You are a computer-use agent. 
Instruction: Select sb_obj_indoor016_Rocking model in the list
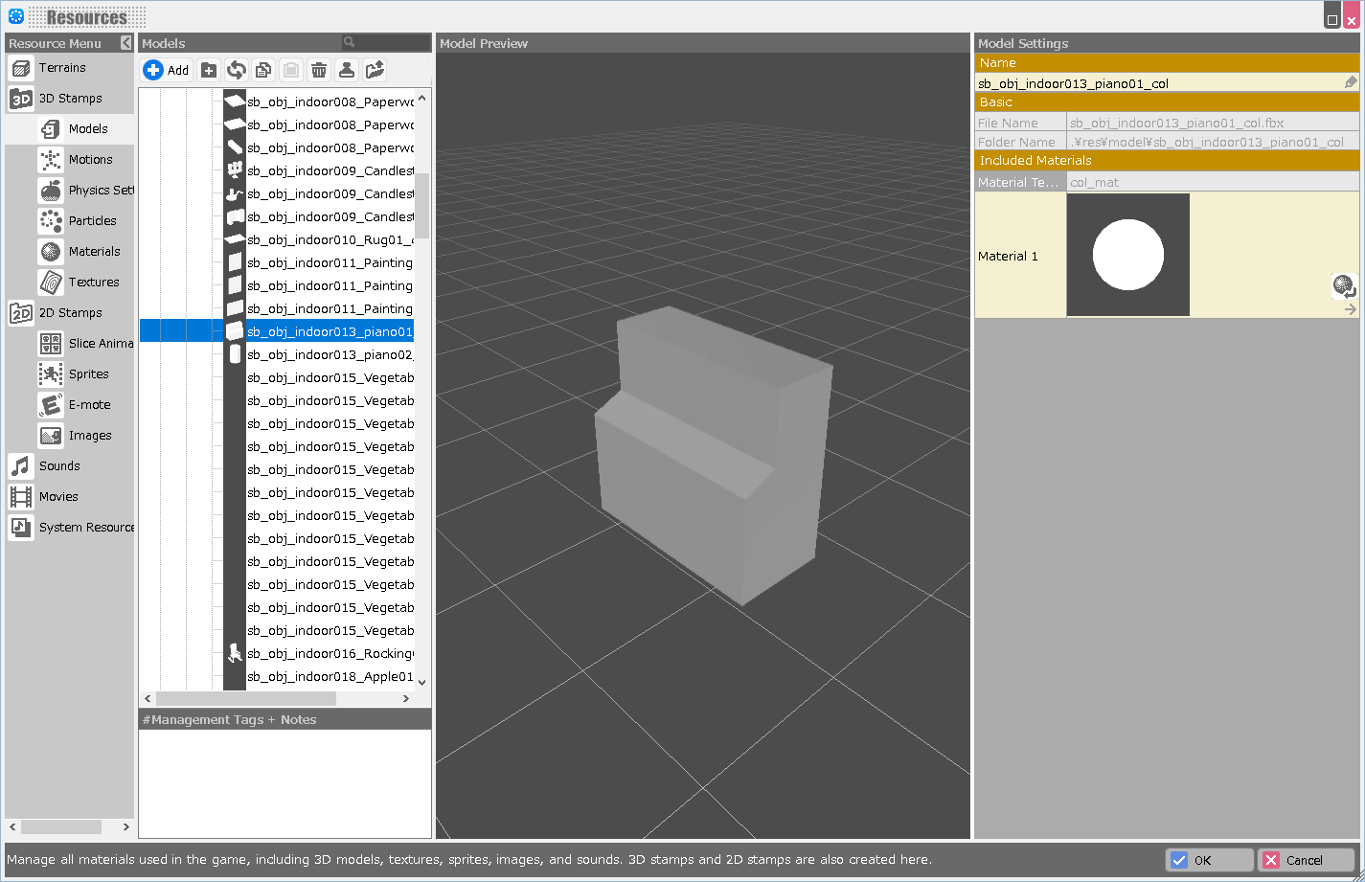330,654
